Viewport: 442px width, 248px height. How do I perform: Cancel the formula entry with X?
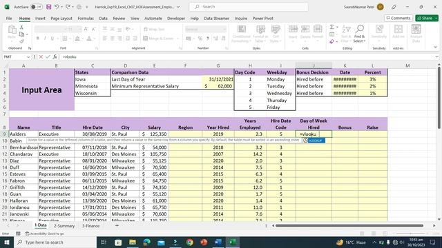pos(41,56)
